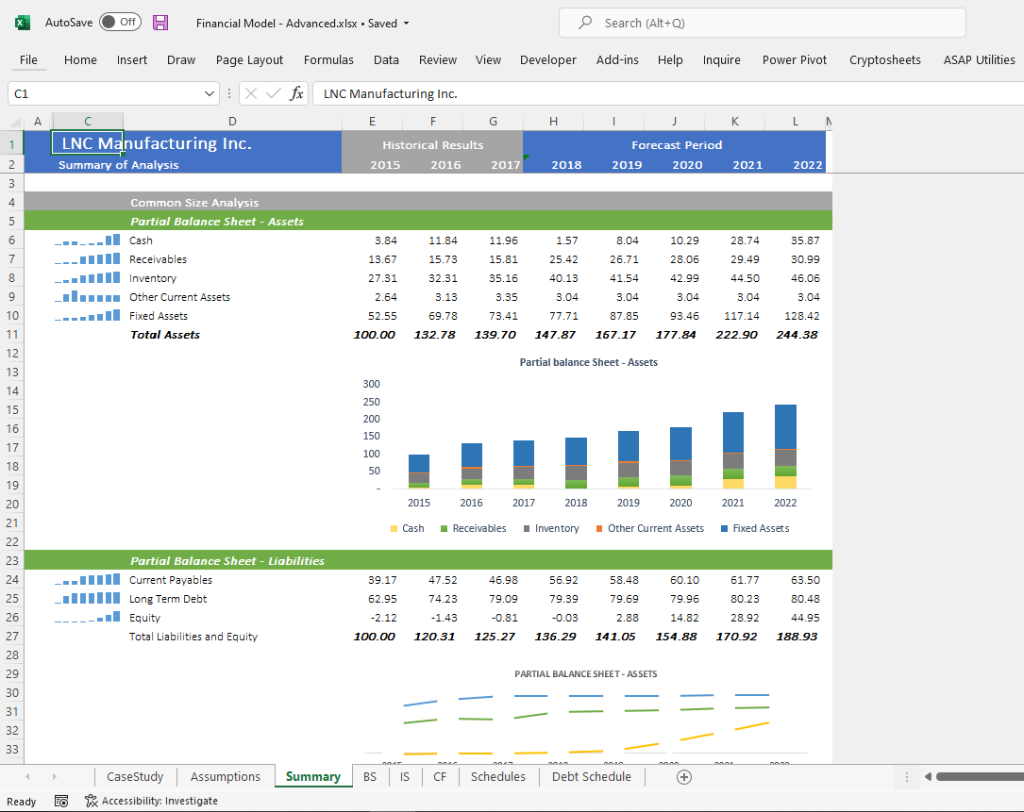
Task: Click the search magnifier icon
Action: (585, 23)
